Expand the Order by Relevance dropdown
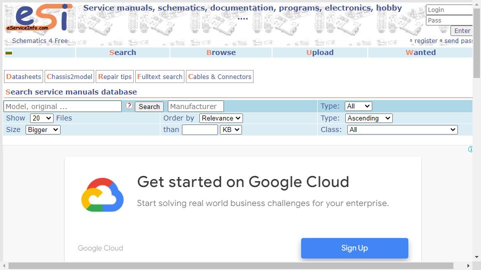481x270 pixels. pos(221,118)
